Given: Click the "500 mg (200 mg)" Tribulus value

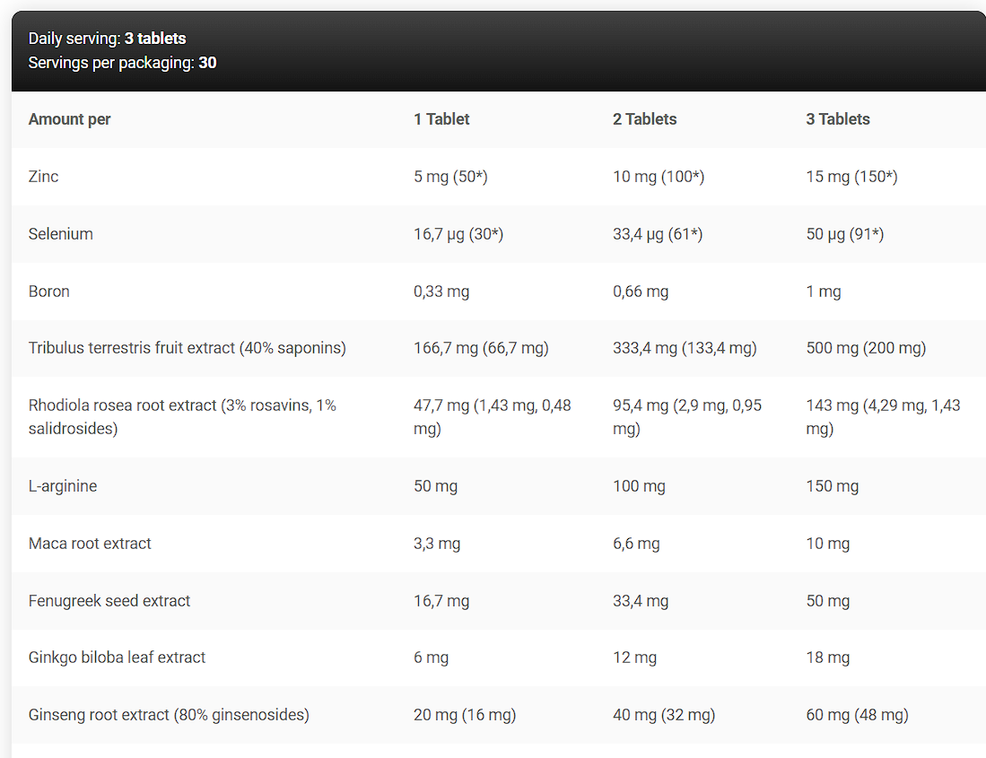Looking at the screenshot, I should [x=866, y=348].
